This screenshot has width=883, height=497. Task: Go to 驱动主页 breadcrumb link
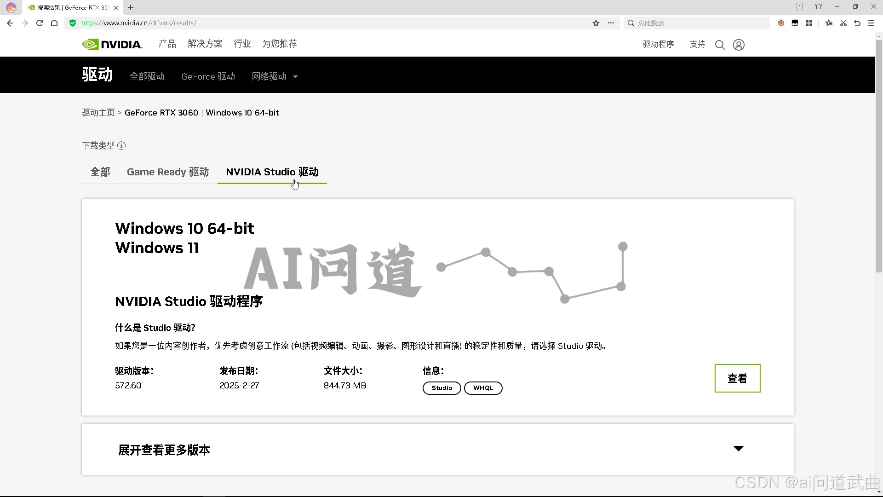tap(98, 113)
